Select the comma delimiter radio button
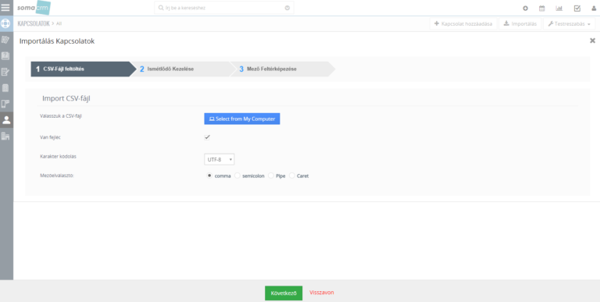Screen dimensions: 600x302 pos(209,176)
